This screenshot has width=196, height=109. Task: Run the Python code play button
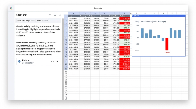(57, 61)
